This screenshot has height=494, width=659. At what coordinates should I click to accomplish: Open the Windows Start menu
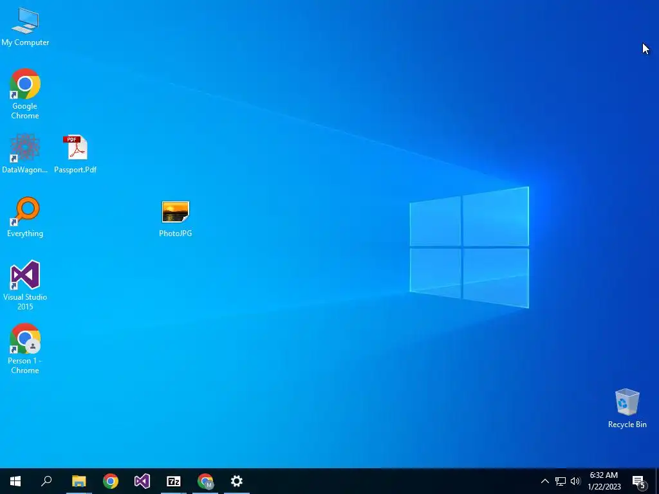15,481
